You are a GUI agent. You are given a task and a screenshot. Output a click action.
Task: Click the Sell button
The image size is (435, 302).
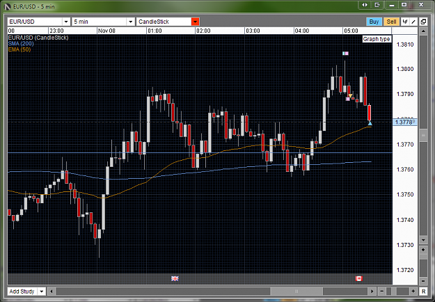(x=391, y=22)
